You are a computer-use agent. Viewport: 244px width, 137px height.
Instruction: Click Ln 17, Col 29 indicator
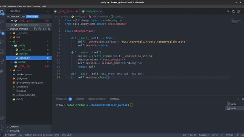coord(189,135)
